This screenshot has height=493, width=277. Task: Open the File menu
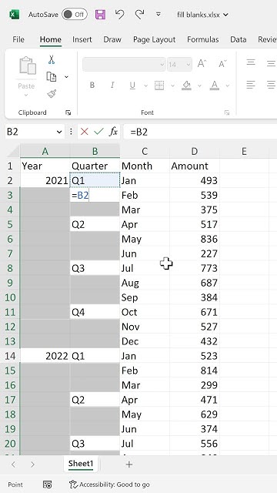(18, 39)
